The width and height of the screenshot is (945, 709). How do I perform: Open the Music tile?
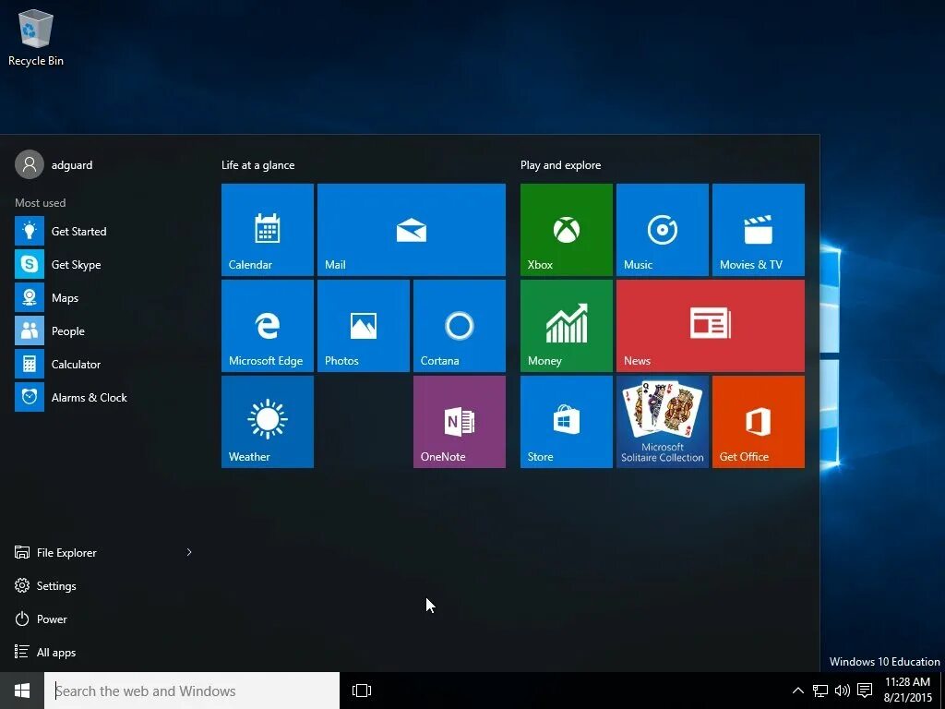pos(663,230)
